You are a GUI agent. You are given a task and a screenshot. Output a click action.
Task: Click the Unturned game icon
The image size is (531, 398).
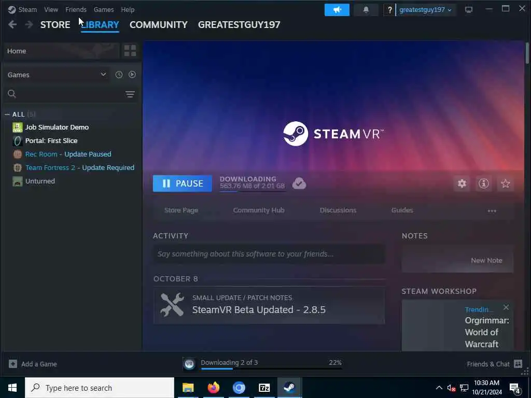point(17,181)
